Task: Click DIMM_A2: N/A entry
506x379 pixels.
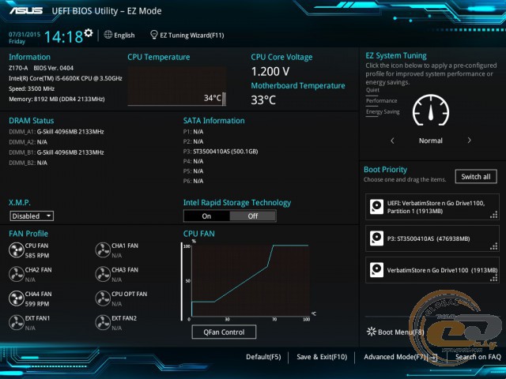Action: tap(28, 142)
